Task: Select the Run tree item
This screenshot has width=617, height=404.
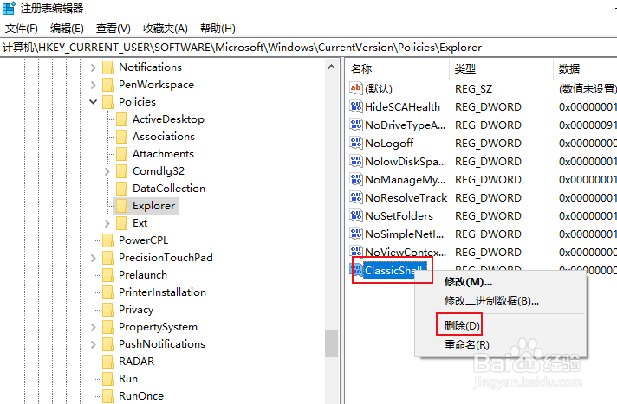Action: click(x=128, y=378)
